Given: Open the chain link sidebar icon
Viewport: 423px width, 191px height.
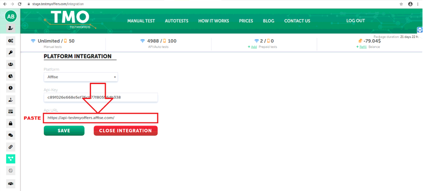Looking at the screenshot, I should (11, 147).
